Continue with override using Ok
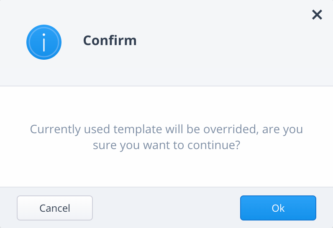 coord(278,208)
